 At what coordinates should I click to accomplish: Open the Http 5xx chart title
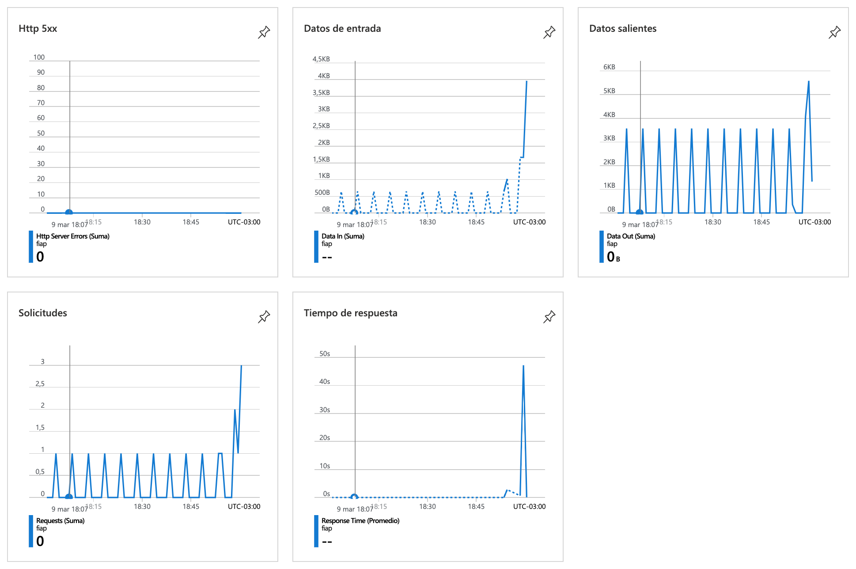pos(38,29)
